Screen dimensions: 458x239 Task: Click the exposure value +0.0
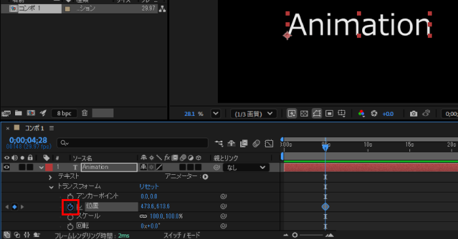(x=388, y=114)
